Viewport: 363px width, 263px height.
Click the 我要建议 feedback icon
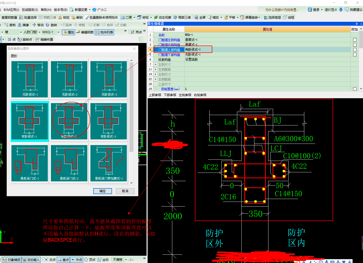(x=347, y=10)
